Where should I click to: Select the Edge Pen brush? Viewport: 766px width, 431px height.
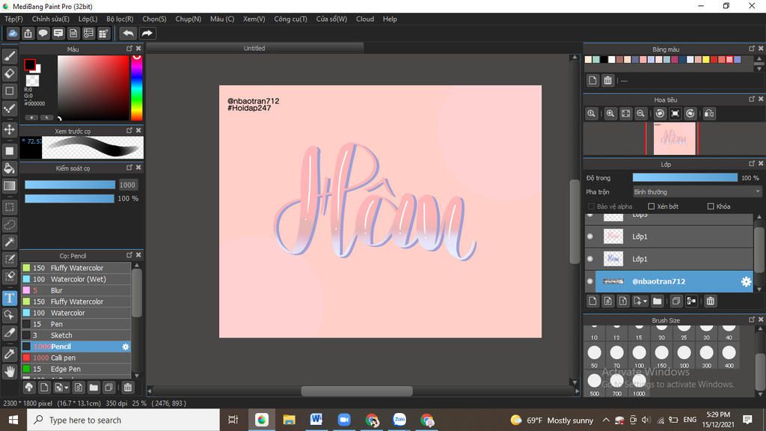[x=76, y=369]
